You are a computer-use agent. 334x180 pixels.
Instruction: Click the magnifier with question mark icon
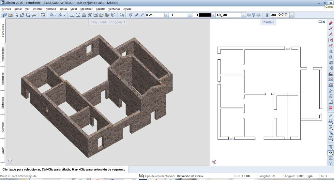point(122,15)
